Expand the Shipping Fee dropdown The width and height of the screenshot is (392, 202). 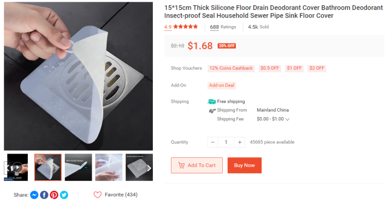[288, 119]
